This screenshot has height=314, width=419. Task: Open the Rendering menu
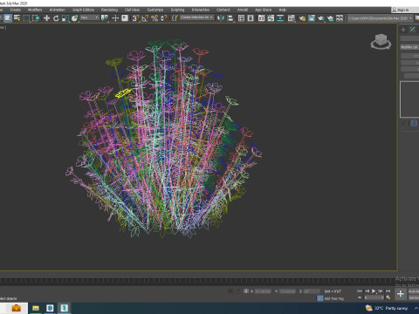[x=109, y=10]
